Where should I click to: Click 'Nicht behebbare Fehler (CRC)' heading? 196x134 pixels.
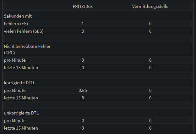[27, 49]
